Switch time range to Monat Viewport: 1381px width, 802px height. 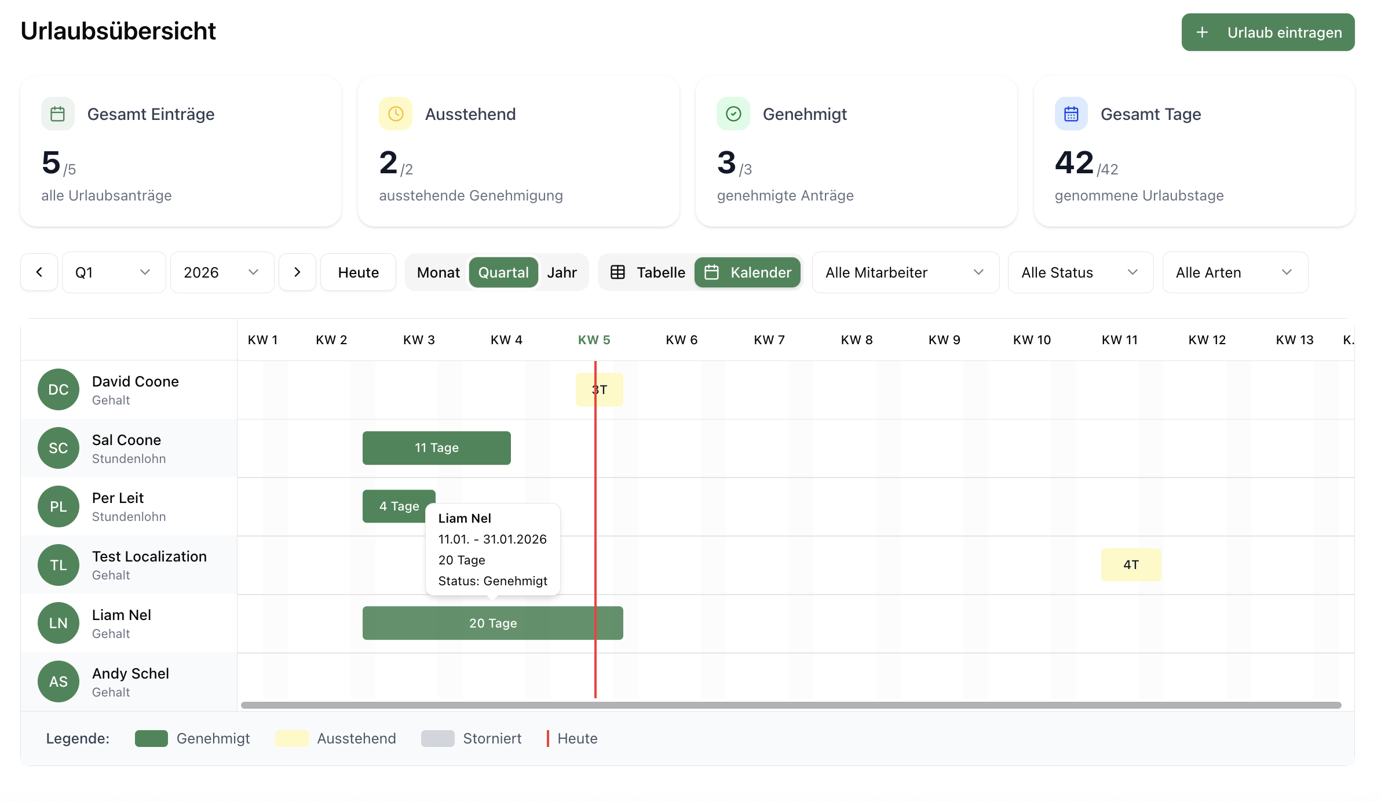(x=438, y=272)
